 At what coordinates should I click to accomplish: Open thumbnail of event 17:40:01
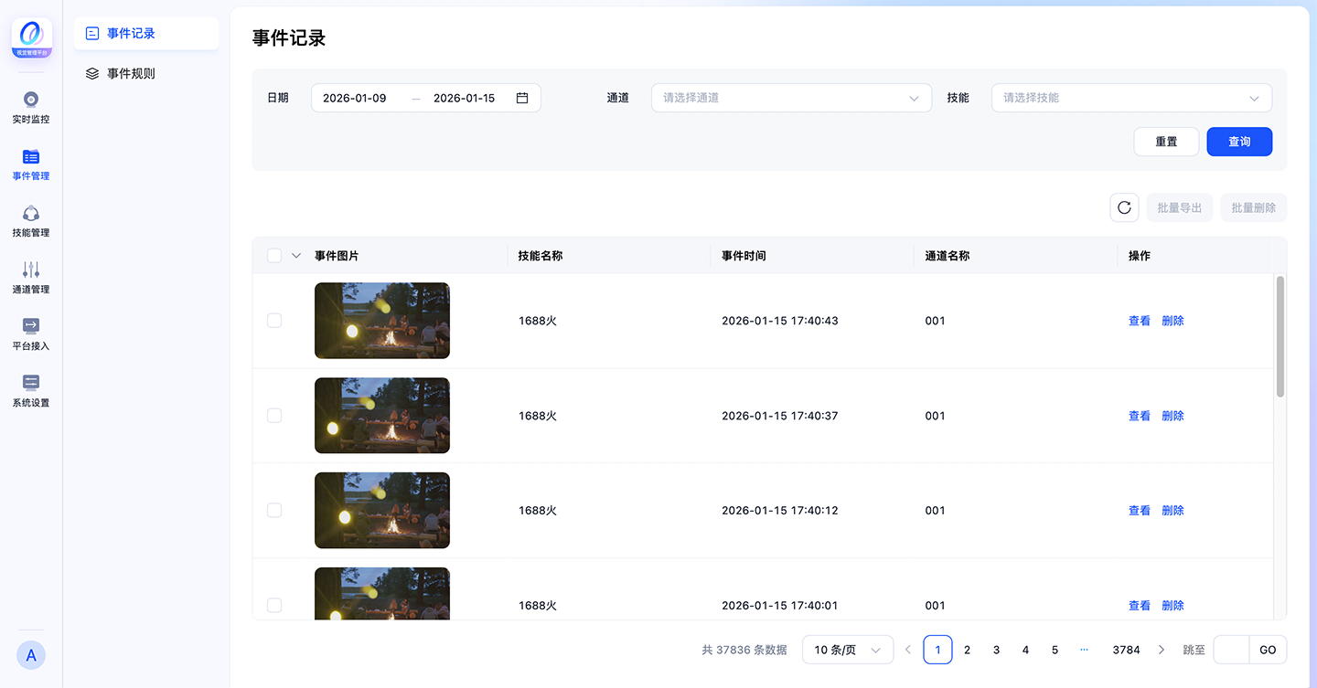pos(382,594)
